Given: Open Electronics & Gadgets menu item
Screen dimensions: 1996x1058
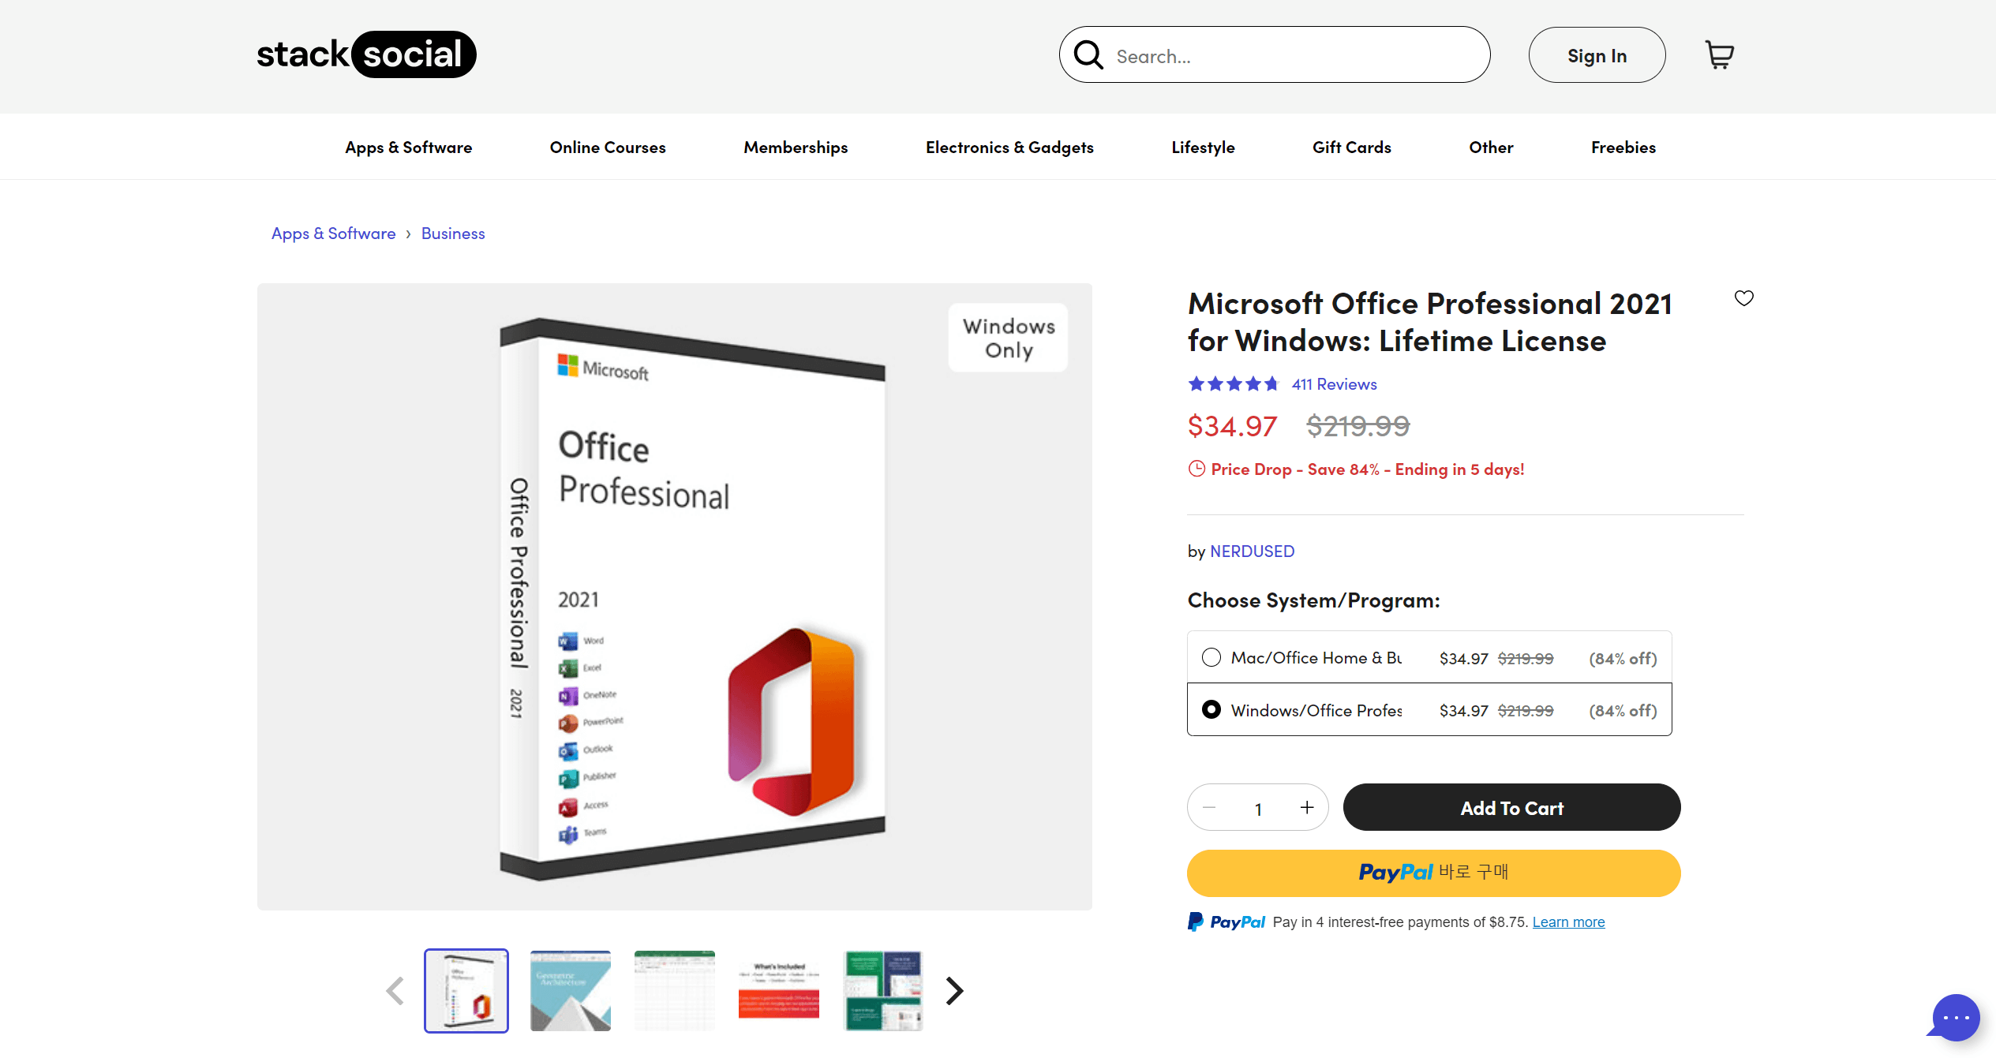Looking at the screenshot, I should click(1009, 148).
